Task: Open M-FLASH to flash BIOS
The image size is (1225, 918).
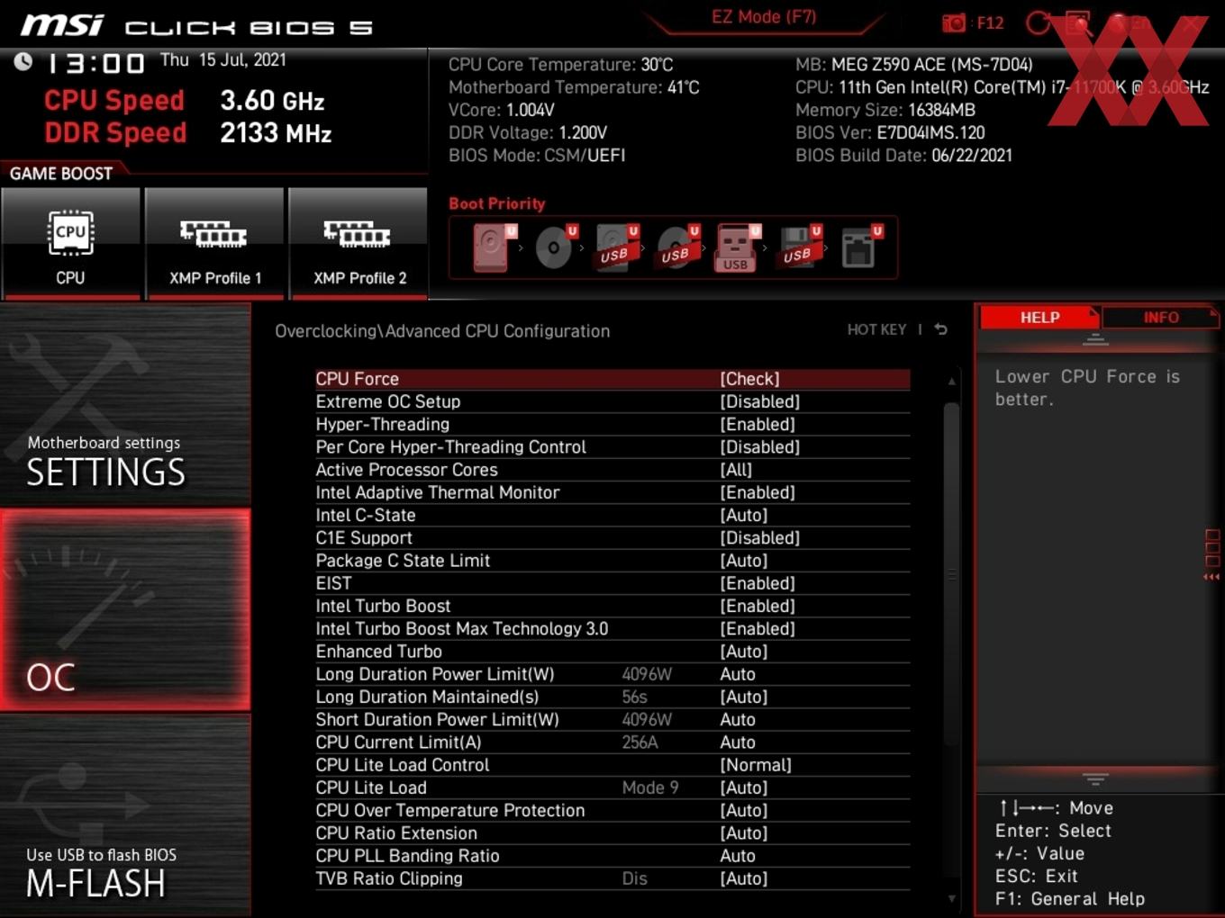Action: [x=125, y=815]
